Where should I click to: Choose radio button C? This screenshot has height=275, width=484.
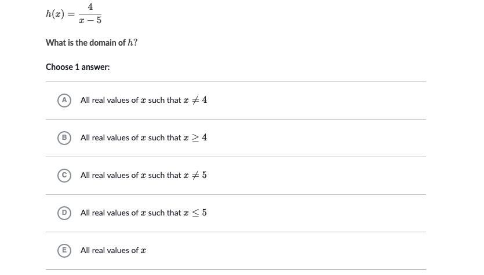tap(64, 175)
